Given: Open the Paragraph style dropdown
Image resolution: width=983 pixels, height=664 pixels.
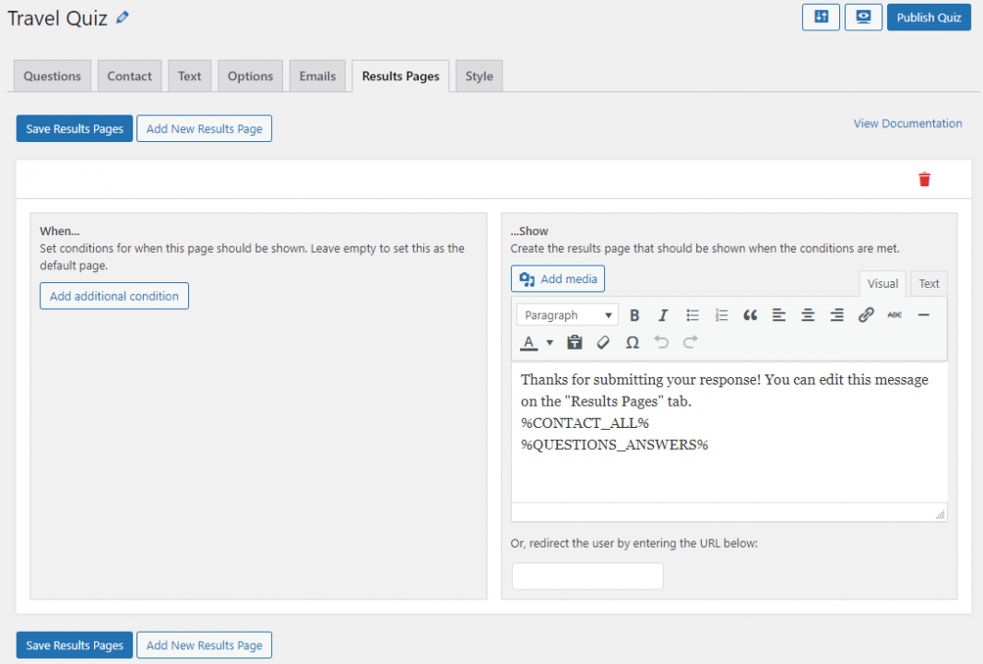Looking at the screenshot, I should (566, 314).
